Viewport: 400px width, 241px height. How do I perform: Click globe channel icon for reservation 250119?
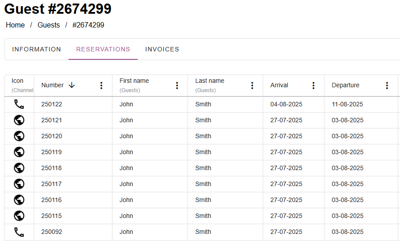pyautogui.click(x=19, y=152)
